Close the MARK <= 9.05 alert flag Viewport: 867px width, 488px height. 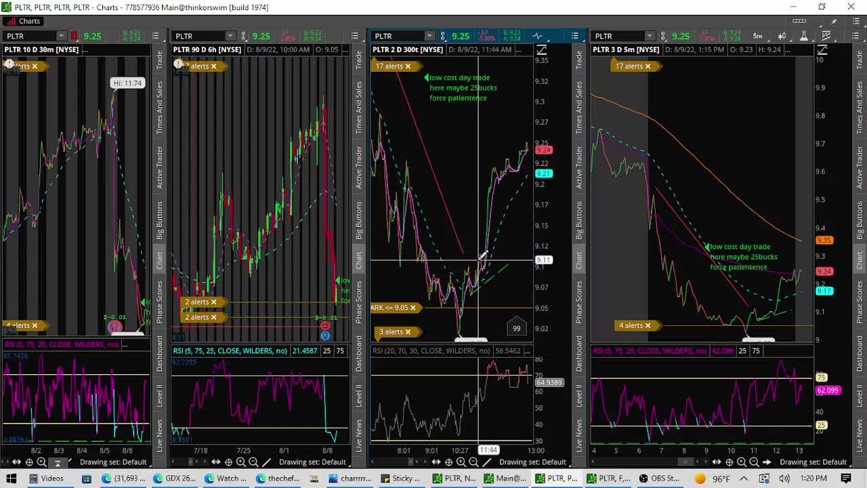(413, 308)
